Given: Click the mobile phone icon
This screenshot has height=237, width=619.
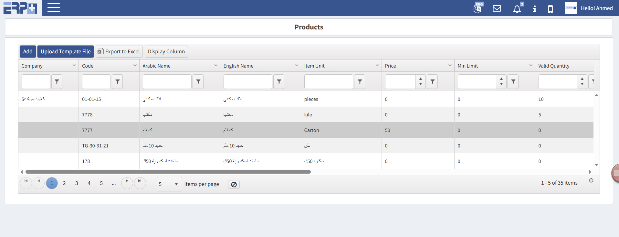Looking at the screenshot, I should (550, 9).
